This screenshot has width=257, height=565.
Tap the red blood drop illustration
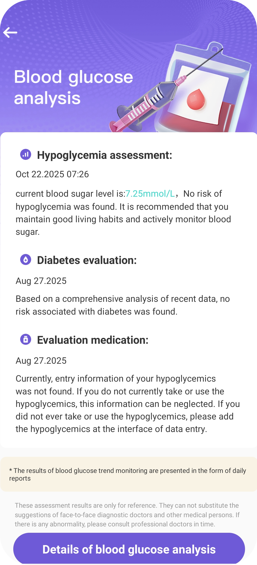(x=196, y=99)
